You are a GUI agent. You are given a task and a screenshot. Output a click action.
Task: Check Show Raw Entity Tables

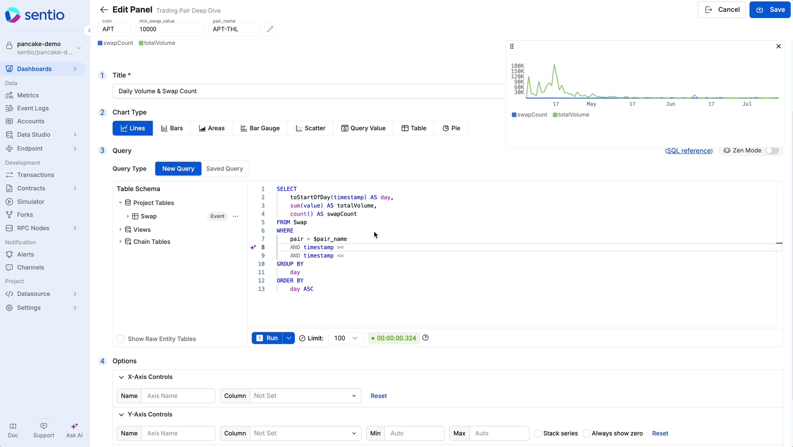(x=120, y=339)
